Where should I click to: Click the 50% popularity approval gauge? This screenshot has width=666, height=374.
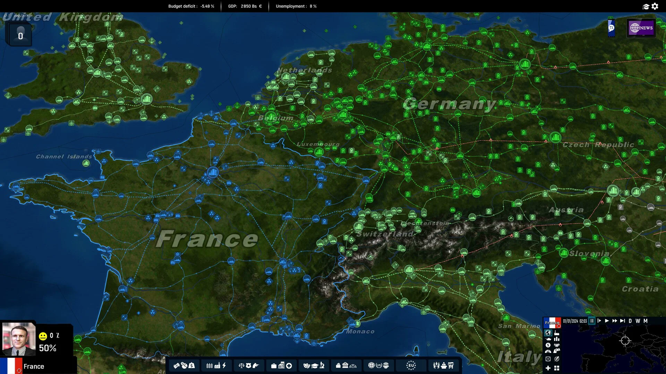pyautogui.click(x=48, y=348)
